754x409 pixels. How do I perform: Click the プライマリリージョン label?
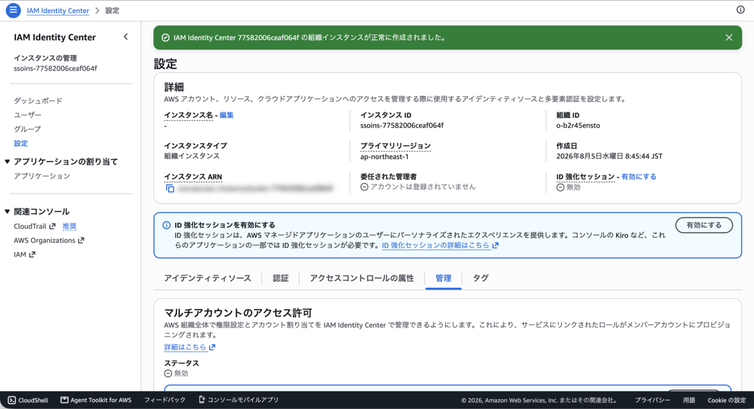tap(395, 145)
